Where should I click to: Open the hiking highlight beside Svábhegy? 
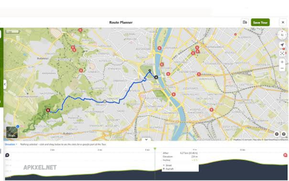[81, 70]
